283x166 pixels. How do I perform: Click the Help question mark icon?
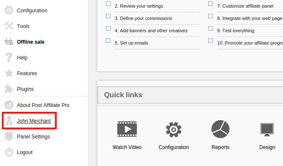9,57
